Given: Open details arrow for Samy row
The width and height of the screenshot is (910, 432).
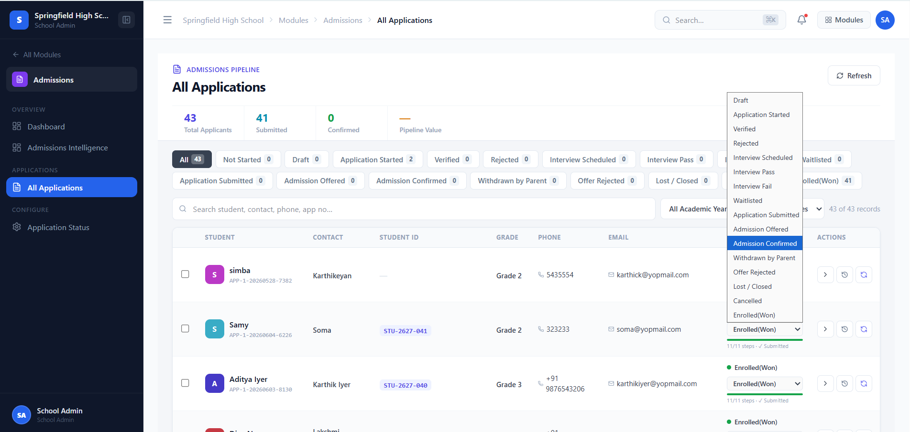Looking at the screenshot, I should [825, 329].
